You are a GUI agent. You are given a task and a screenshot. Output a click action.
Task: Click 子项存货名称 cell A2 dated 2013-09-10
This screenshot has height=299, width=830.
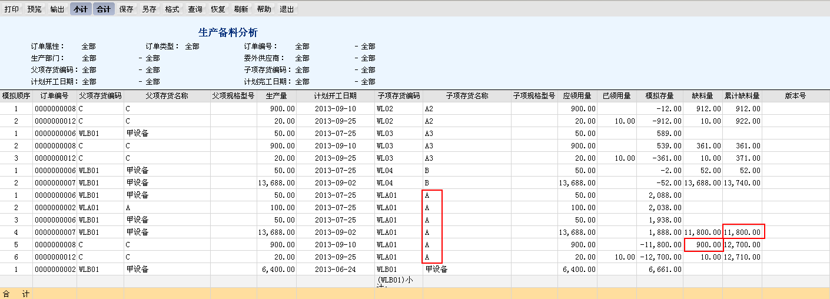click(467, 108)
